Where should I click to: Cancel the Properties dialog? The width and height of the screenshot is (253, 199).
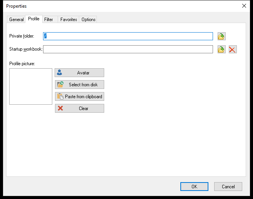point(228,187)
